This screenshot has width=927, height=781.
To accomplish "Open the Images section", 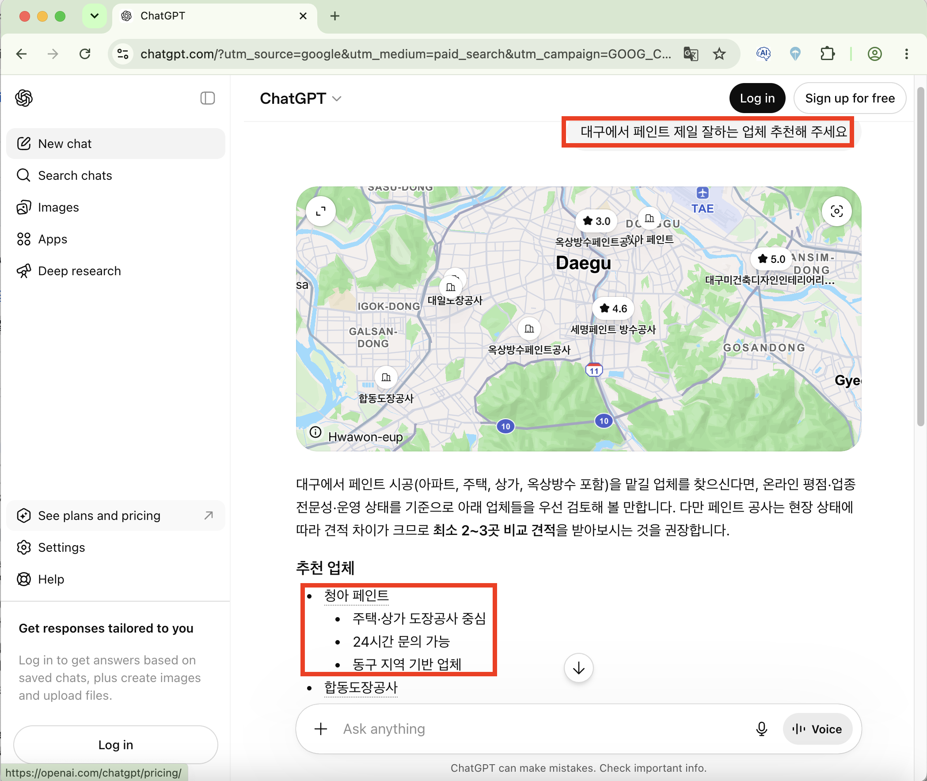I will coord(116,207).
